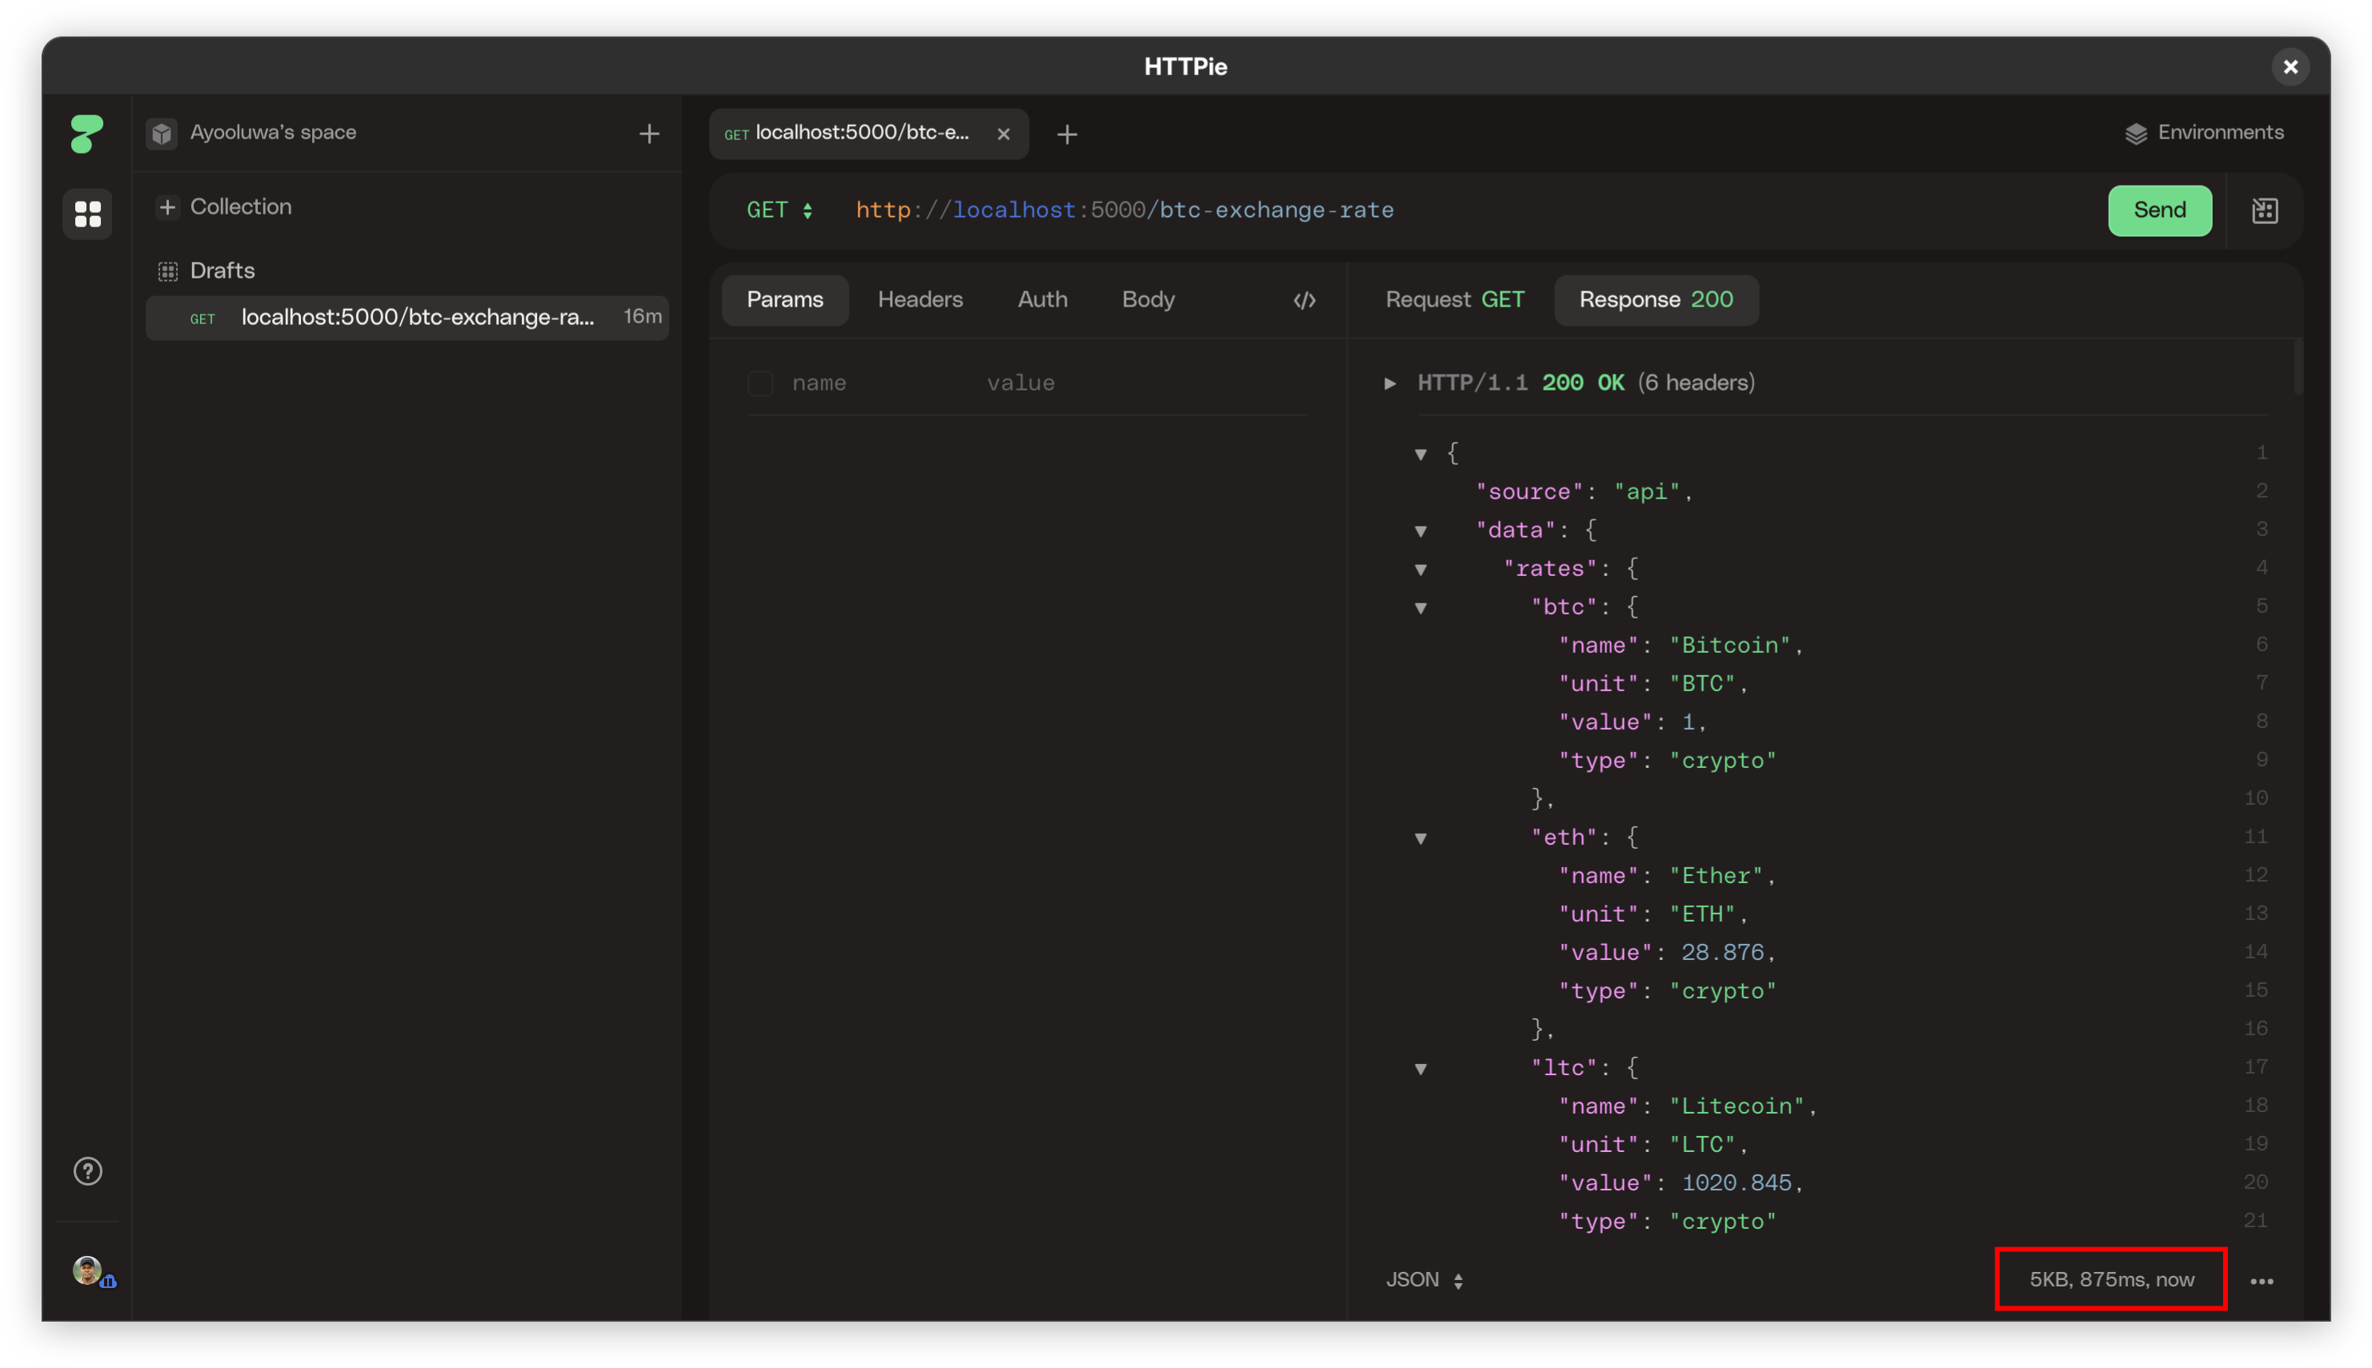
Task: Open the JSON format dropdown at bottom
Action: [1422, 1278]
